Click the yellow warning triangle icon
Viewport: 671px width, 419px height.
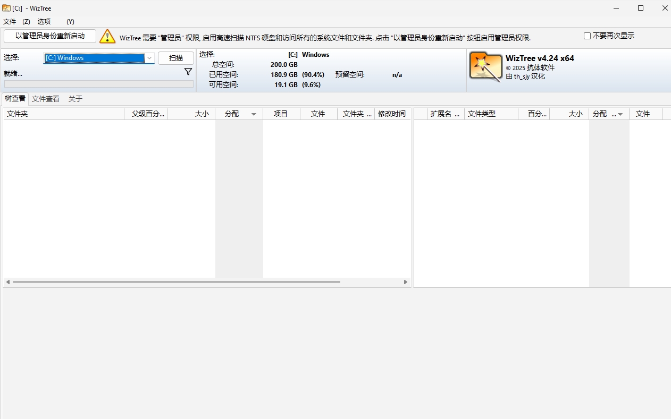pos(107,37)
